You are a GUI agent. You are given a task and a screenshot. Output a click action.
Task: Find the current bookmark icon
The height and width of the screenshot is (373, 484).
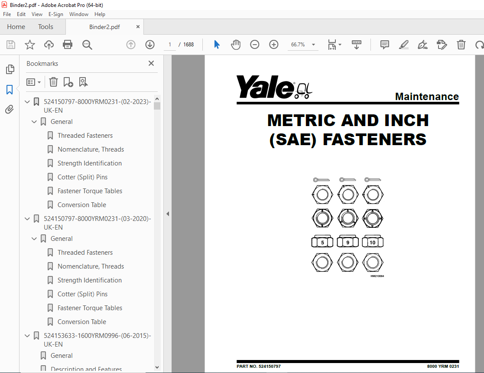pyautogui.click(x=83, y=82)
